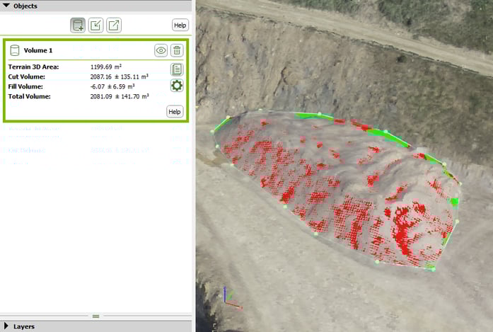Click the Fill Volume value
Image resolution: width=493 pixels, height=332 pixels.
(112, 86)
